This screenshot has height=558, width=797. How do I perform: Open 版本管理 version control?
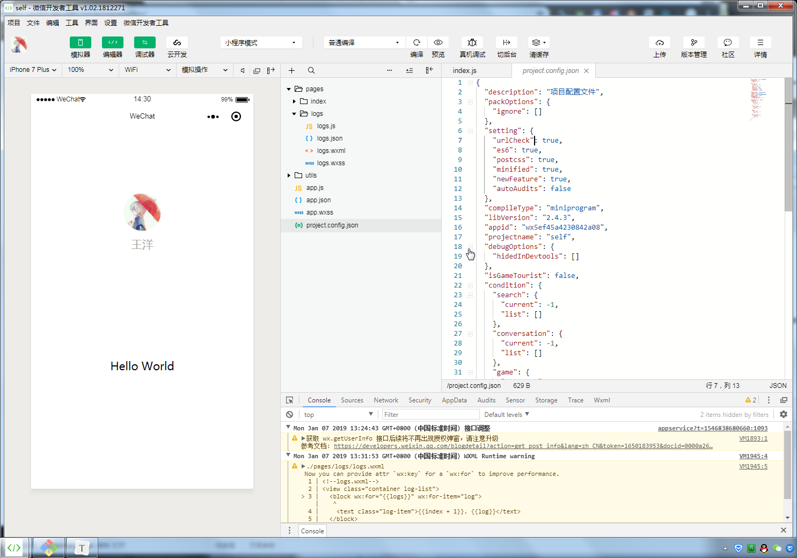(x=694, y=42)
